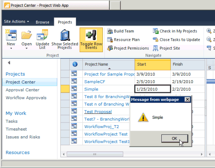Open the Projects navigation heading
The width and height of the screenshot is (215, 168).
coord(15,74)
